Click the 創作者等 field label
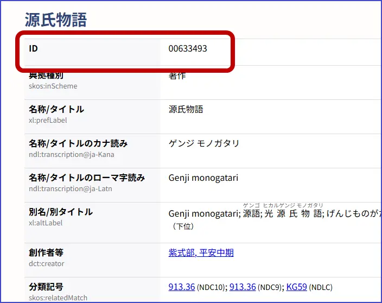This screenshot has width=382, height=303. 46,252
